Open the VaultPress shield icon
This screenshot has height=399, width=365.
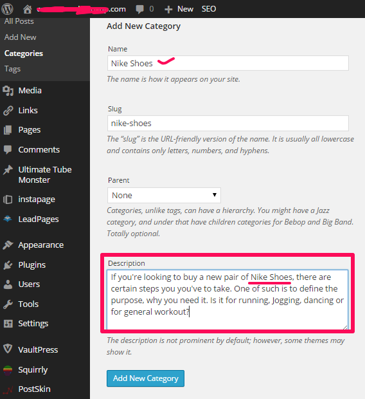tap(8, 349)
